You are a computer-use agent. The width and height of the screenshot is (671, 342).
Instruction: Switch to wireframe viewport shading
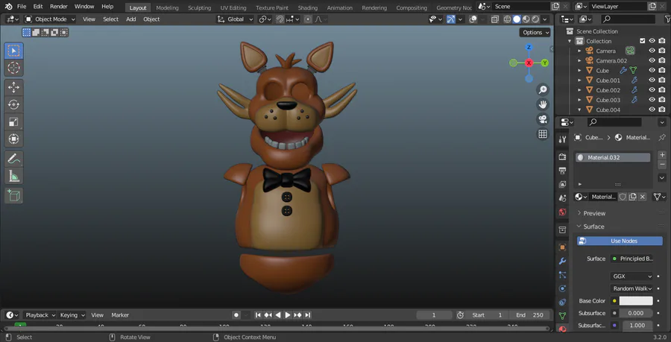coord(508,19)
